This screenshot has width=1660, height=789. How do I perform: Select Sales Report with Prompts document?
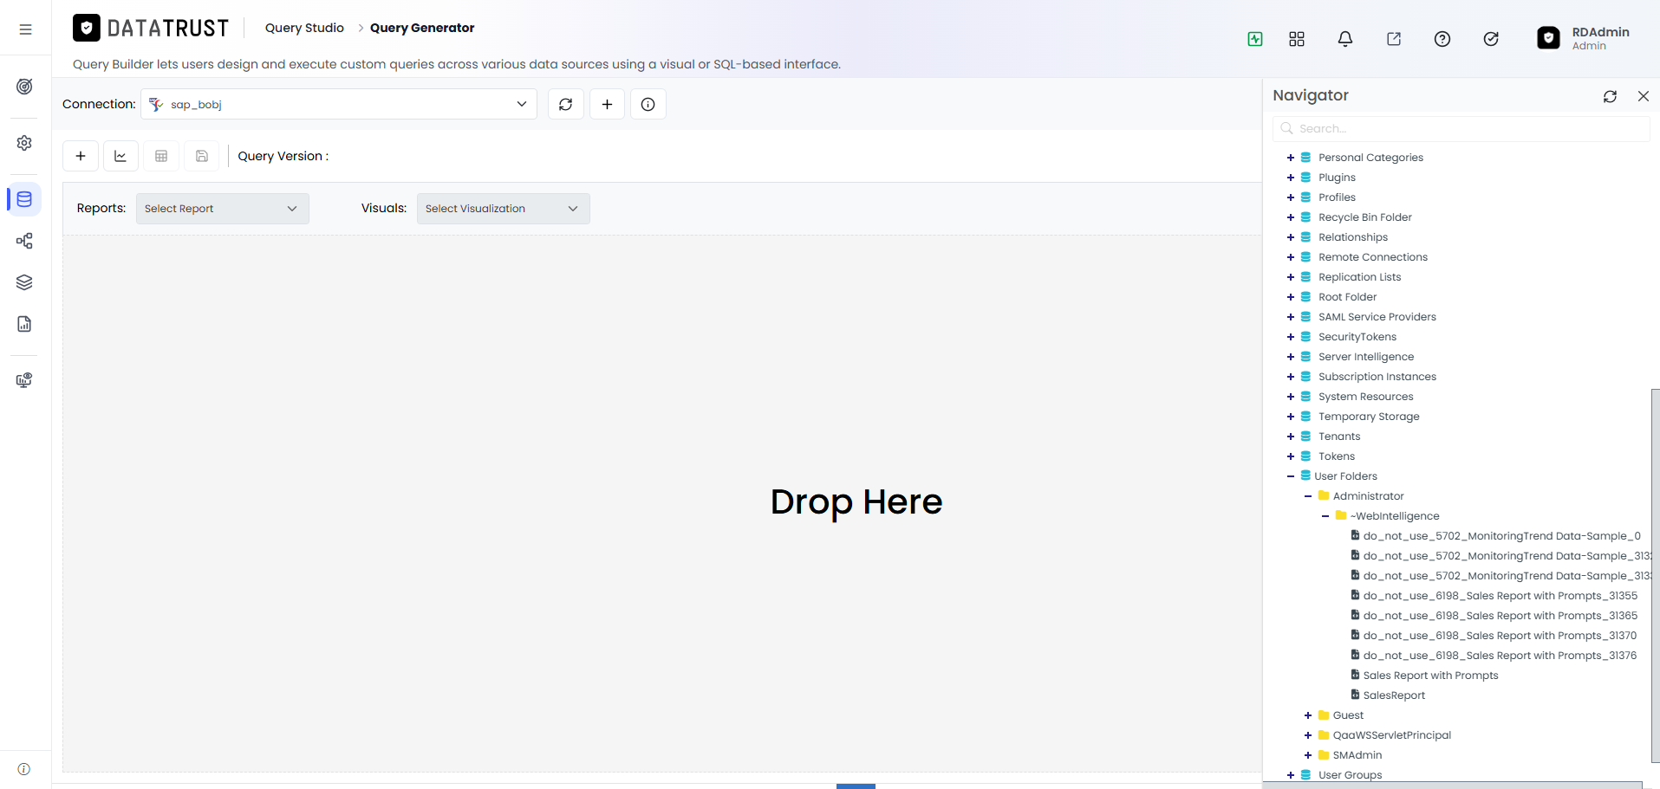[1430, 676]
